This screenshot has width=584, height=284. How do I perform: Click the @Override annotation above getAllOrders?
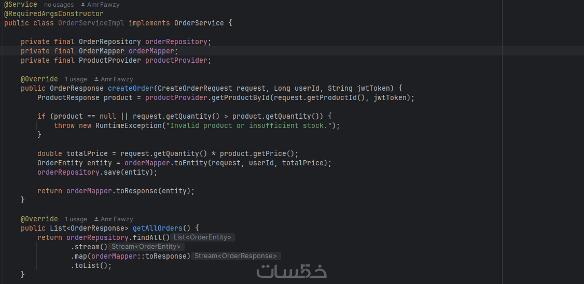39,219
